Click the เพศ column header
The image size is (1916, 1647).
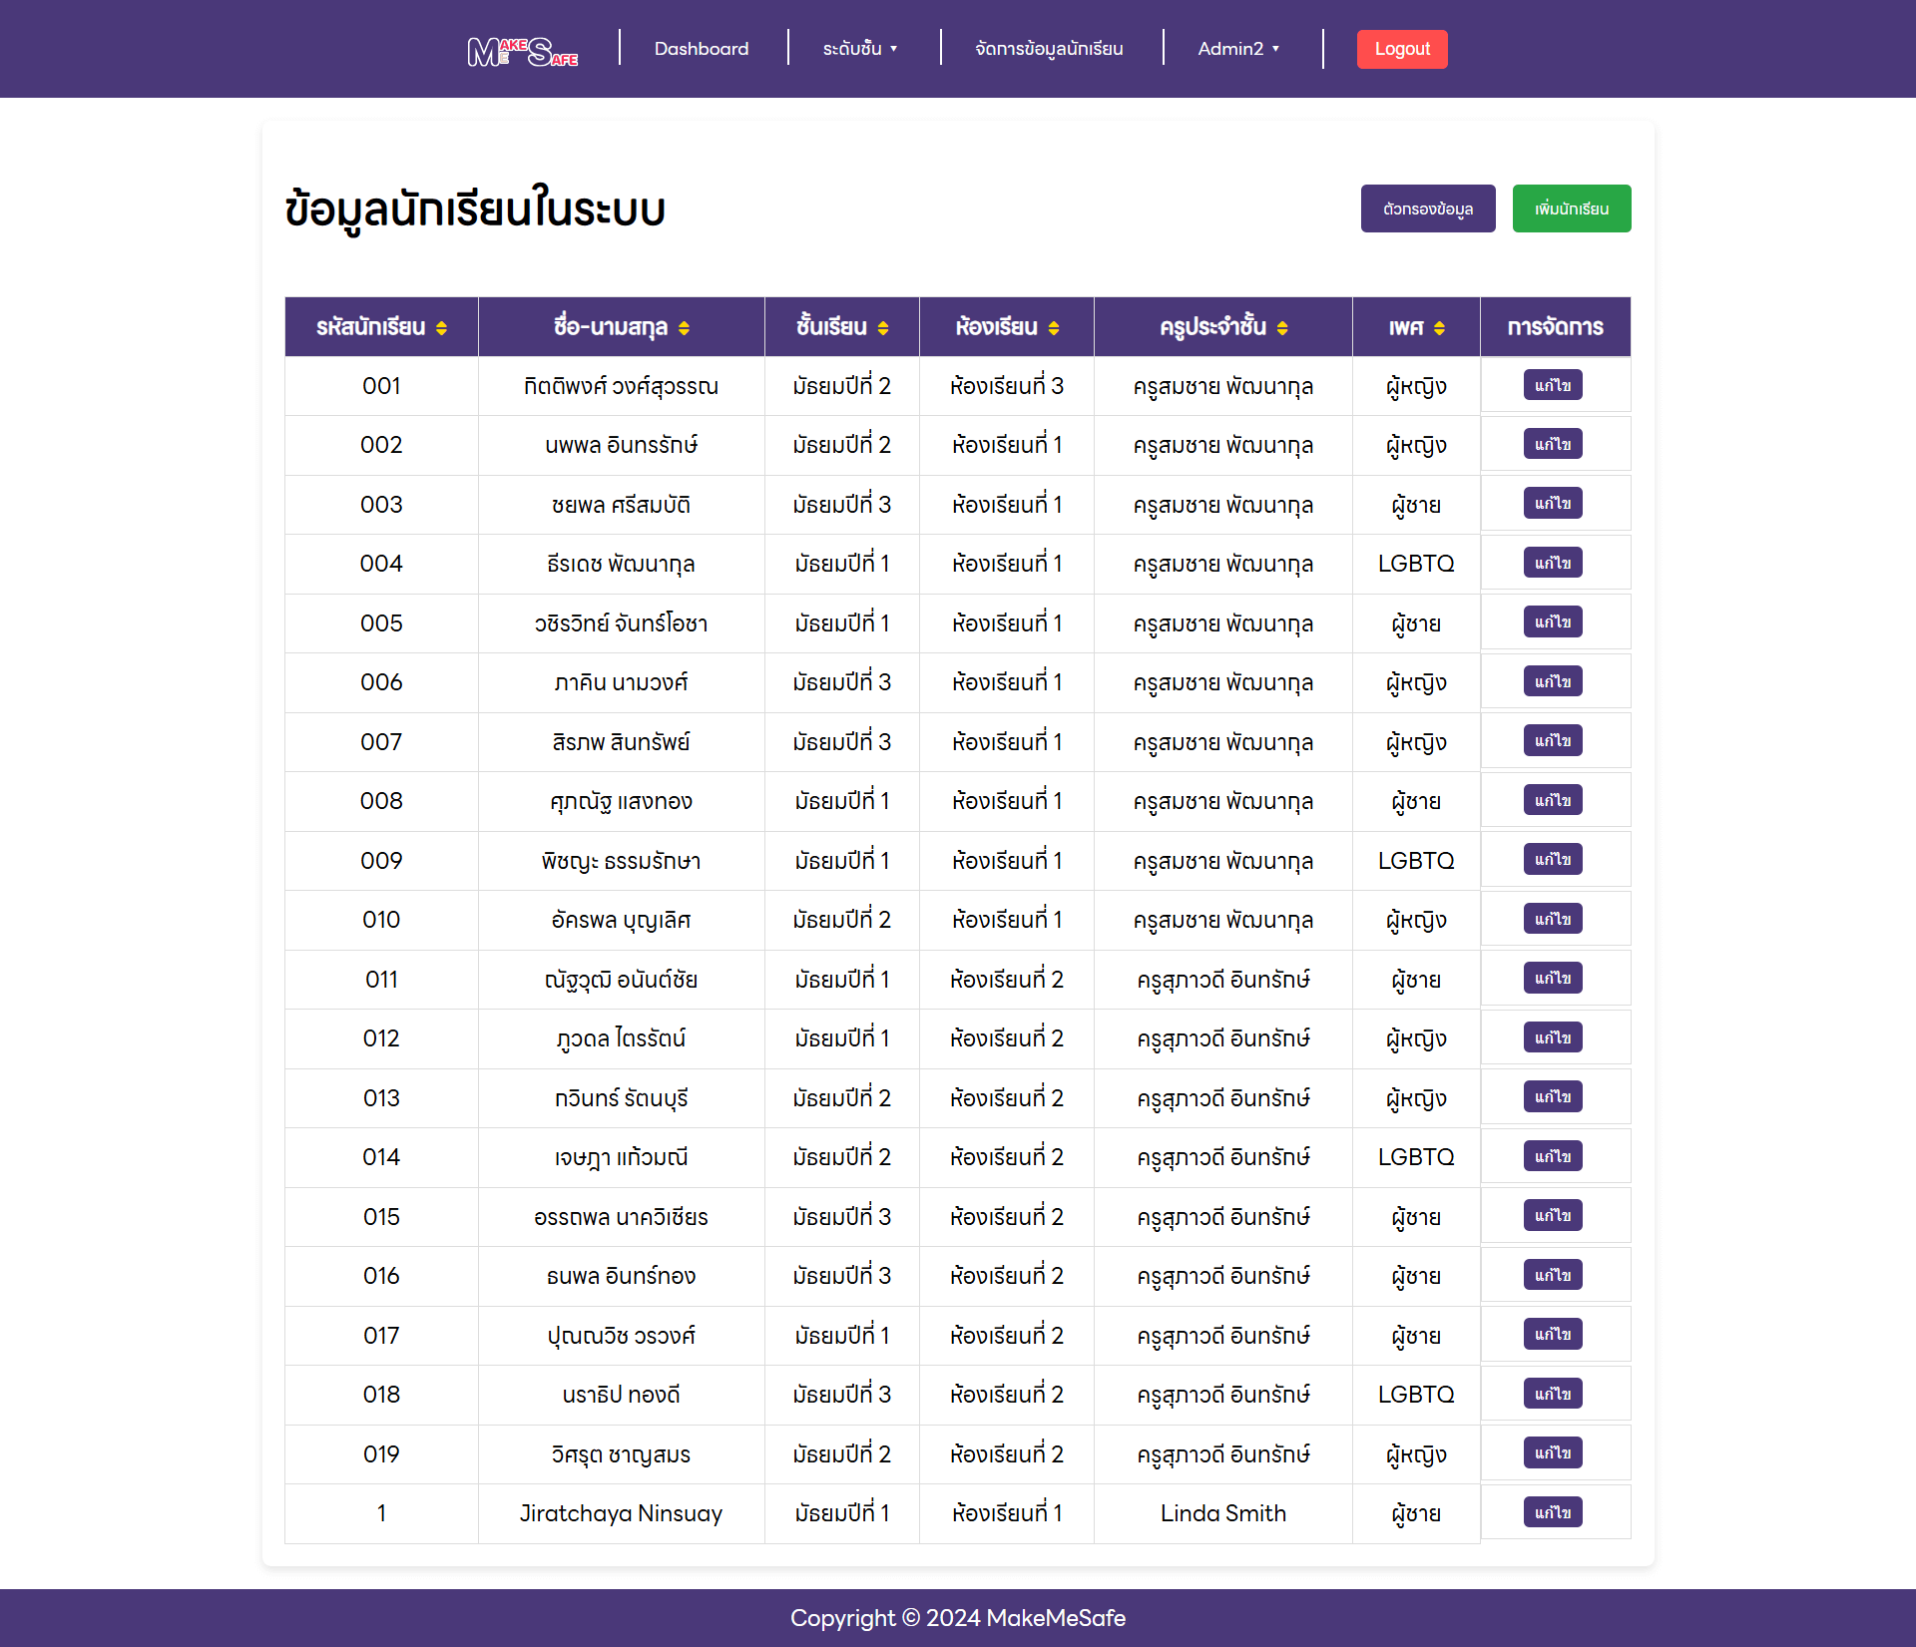coord(1416,327)
